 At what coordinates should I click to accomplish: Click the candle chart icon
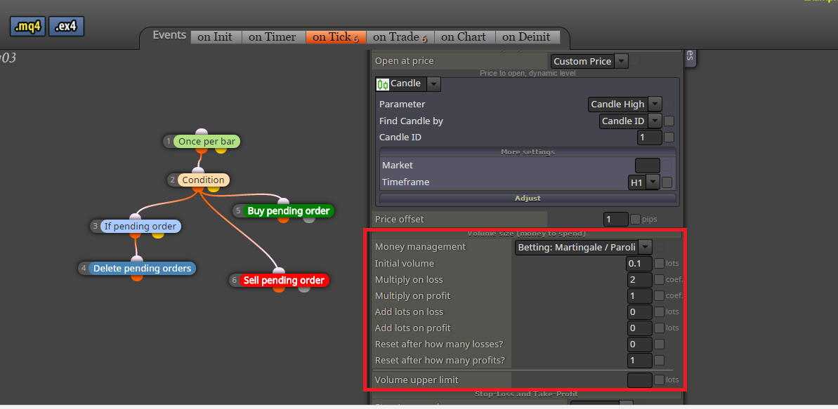[x=383, y=83]
